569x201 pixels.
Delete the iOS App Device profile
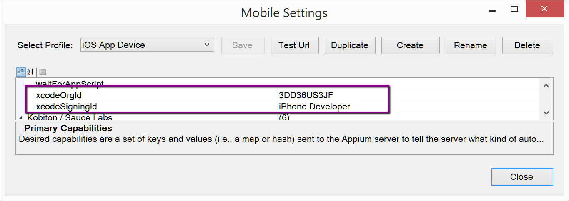527,45
